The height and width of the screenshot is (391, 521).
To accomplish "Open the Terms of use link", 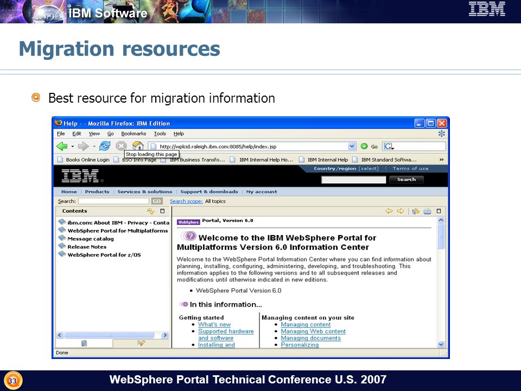I will click(410, 168).
